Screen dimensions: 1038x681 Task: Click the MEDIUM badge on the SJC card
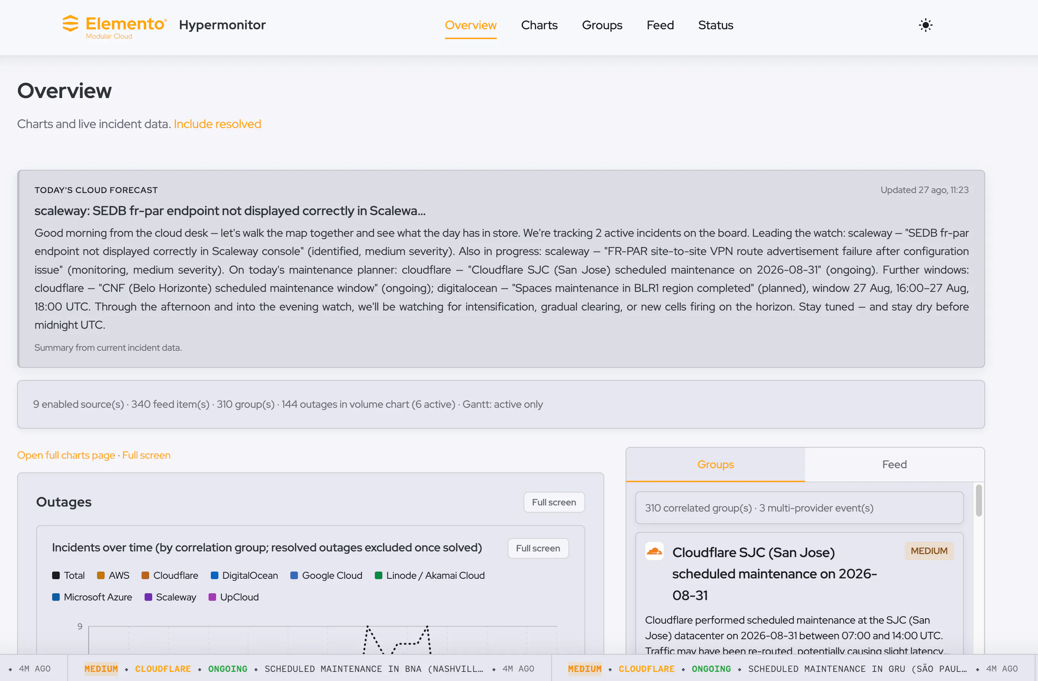[x=929, y=551]
